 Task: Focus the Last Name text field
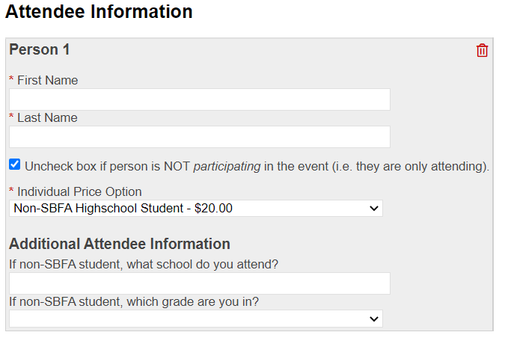pos(200,137)
